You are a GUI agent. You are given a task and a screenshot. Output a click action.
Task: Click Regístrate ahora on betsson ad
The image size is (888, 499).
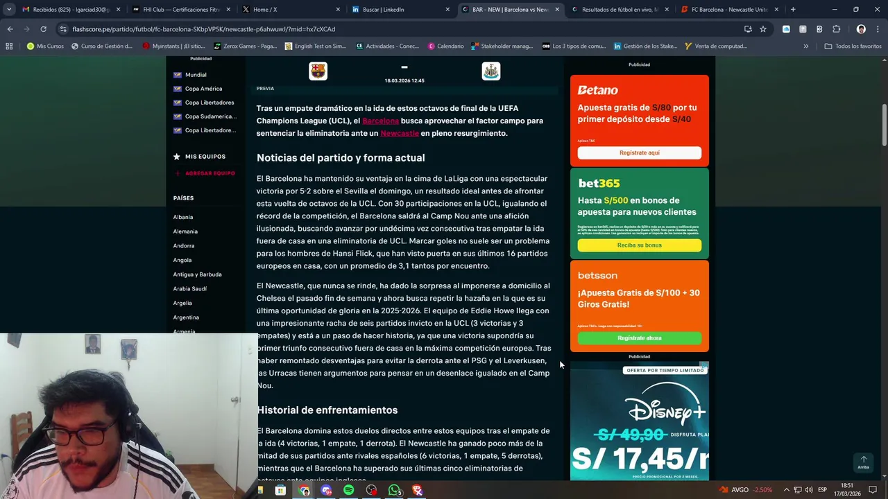[639, 338]
